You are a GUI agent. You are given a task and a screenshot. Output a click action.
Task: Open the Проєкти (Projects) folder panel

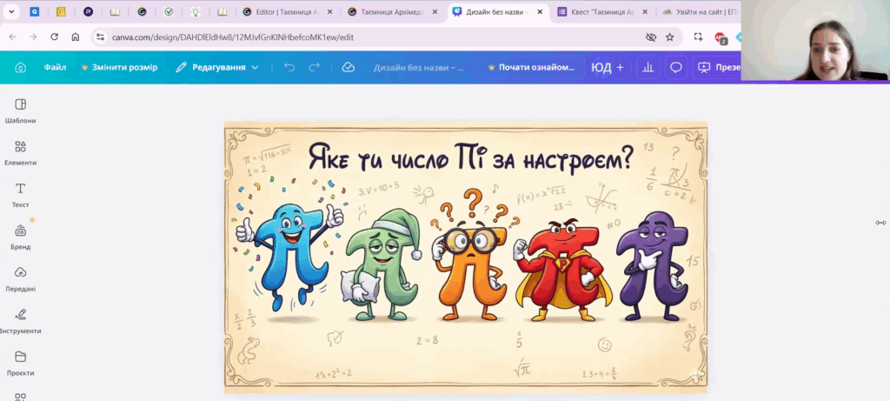pos(20,362)
